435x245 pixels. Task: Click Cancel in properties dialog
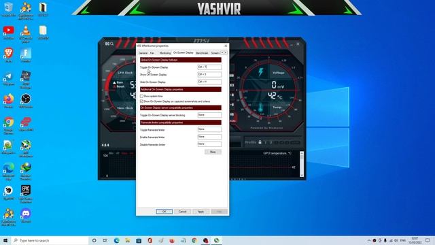[x=182, y=212]
